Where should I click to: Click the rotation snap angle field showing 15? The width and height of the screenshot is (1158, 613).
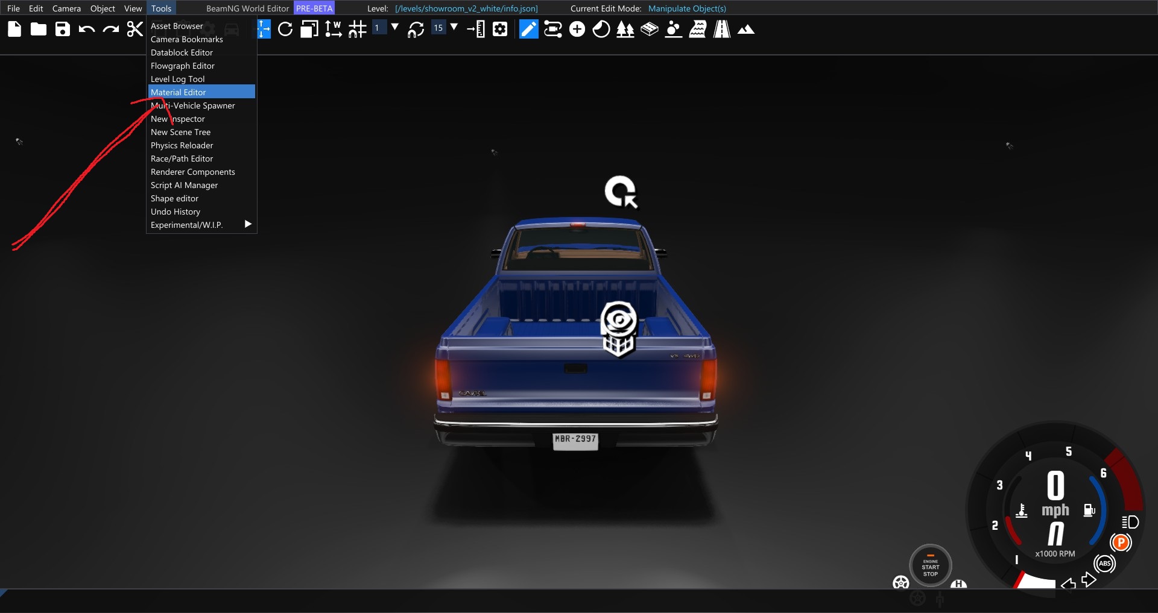[438, 28]
